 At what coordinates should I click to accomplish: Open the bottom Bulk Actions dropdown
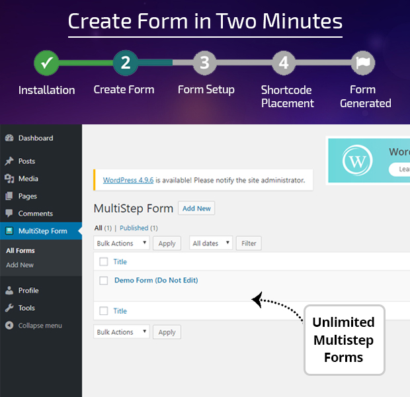click(121, 332)
